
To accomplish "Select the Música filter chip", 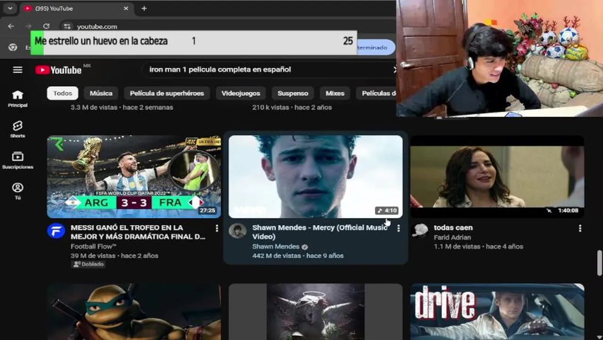I will (x=101, y=93).
